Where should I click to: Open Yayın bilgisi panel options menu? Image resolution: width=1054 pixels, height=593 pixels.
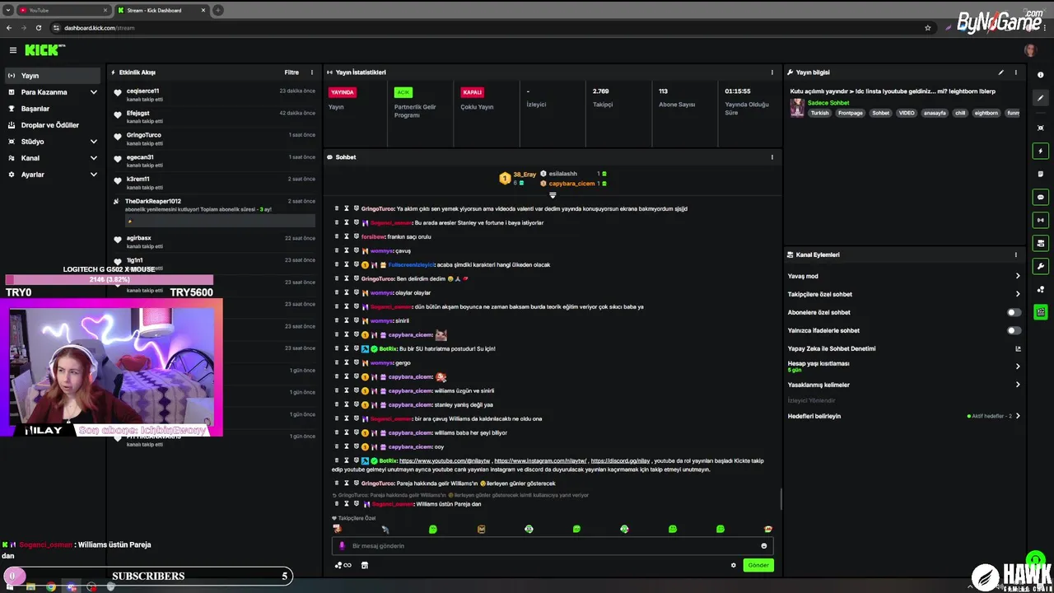(1015, 72)
